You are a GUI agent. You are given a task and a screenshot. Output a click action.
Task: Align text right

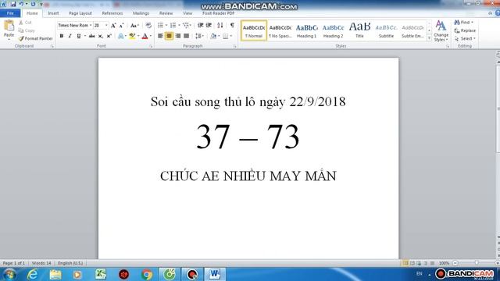[x=177, y=36]
